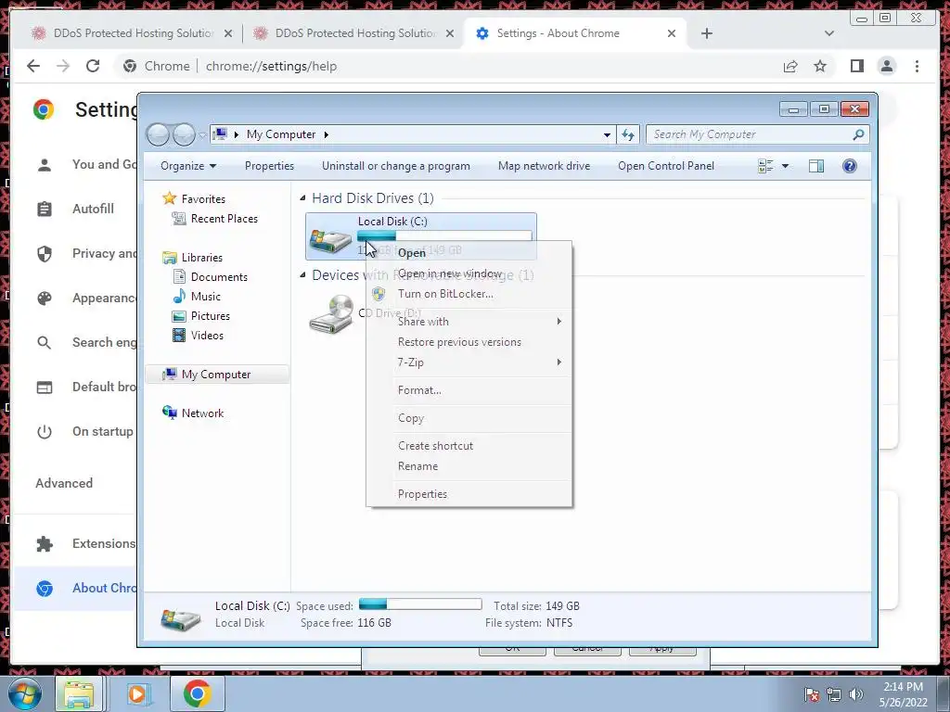The height and width of the screenshot is (712, 950).
Task: Open the Organize dropdown
Action: pyautogui.click(x=187, y=166)
